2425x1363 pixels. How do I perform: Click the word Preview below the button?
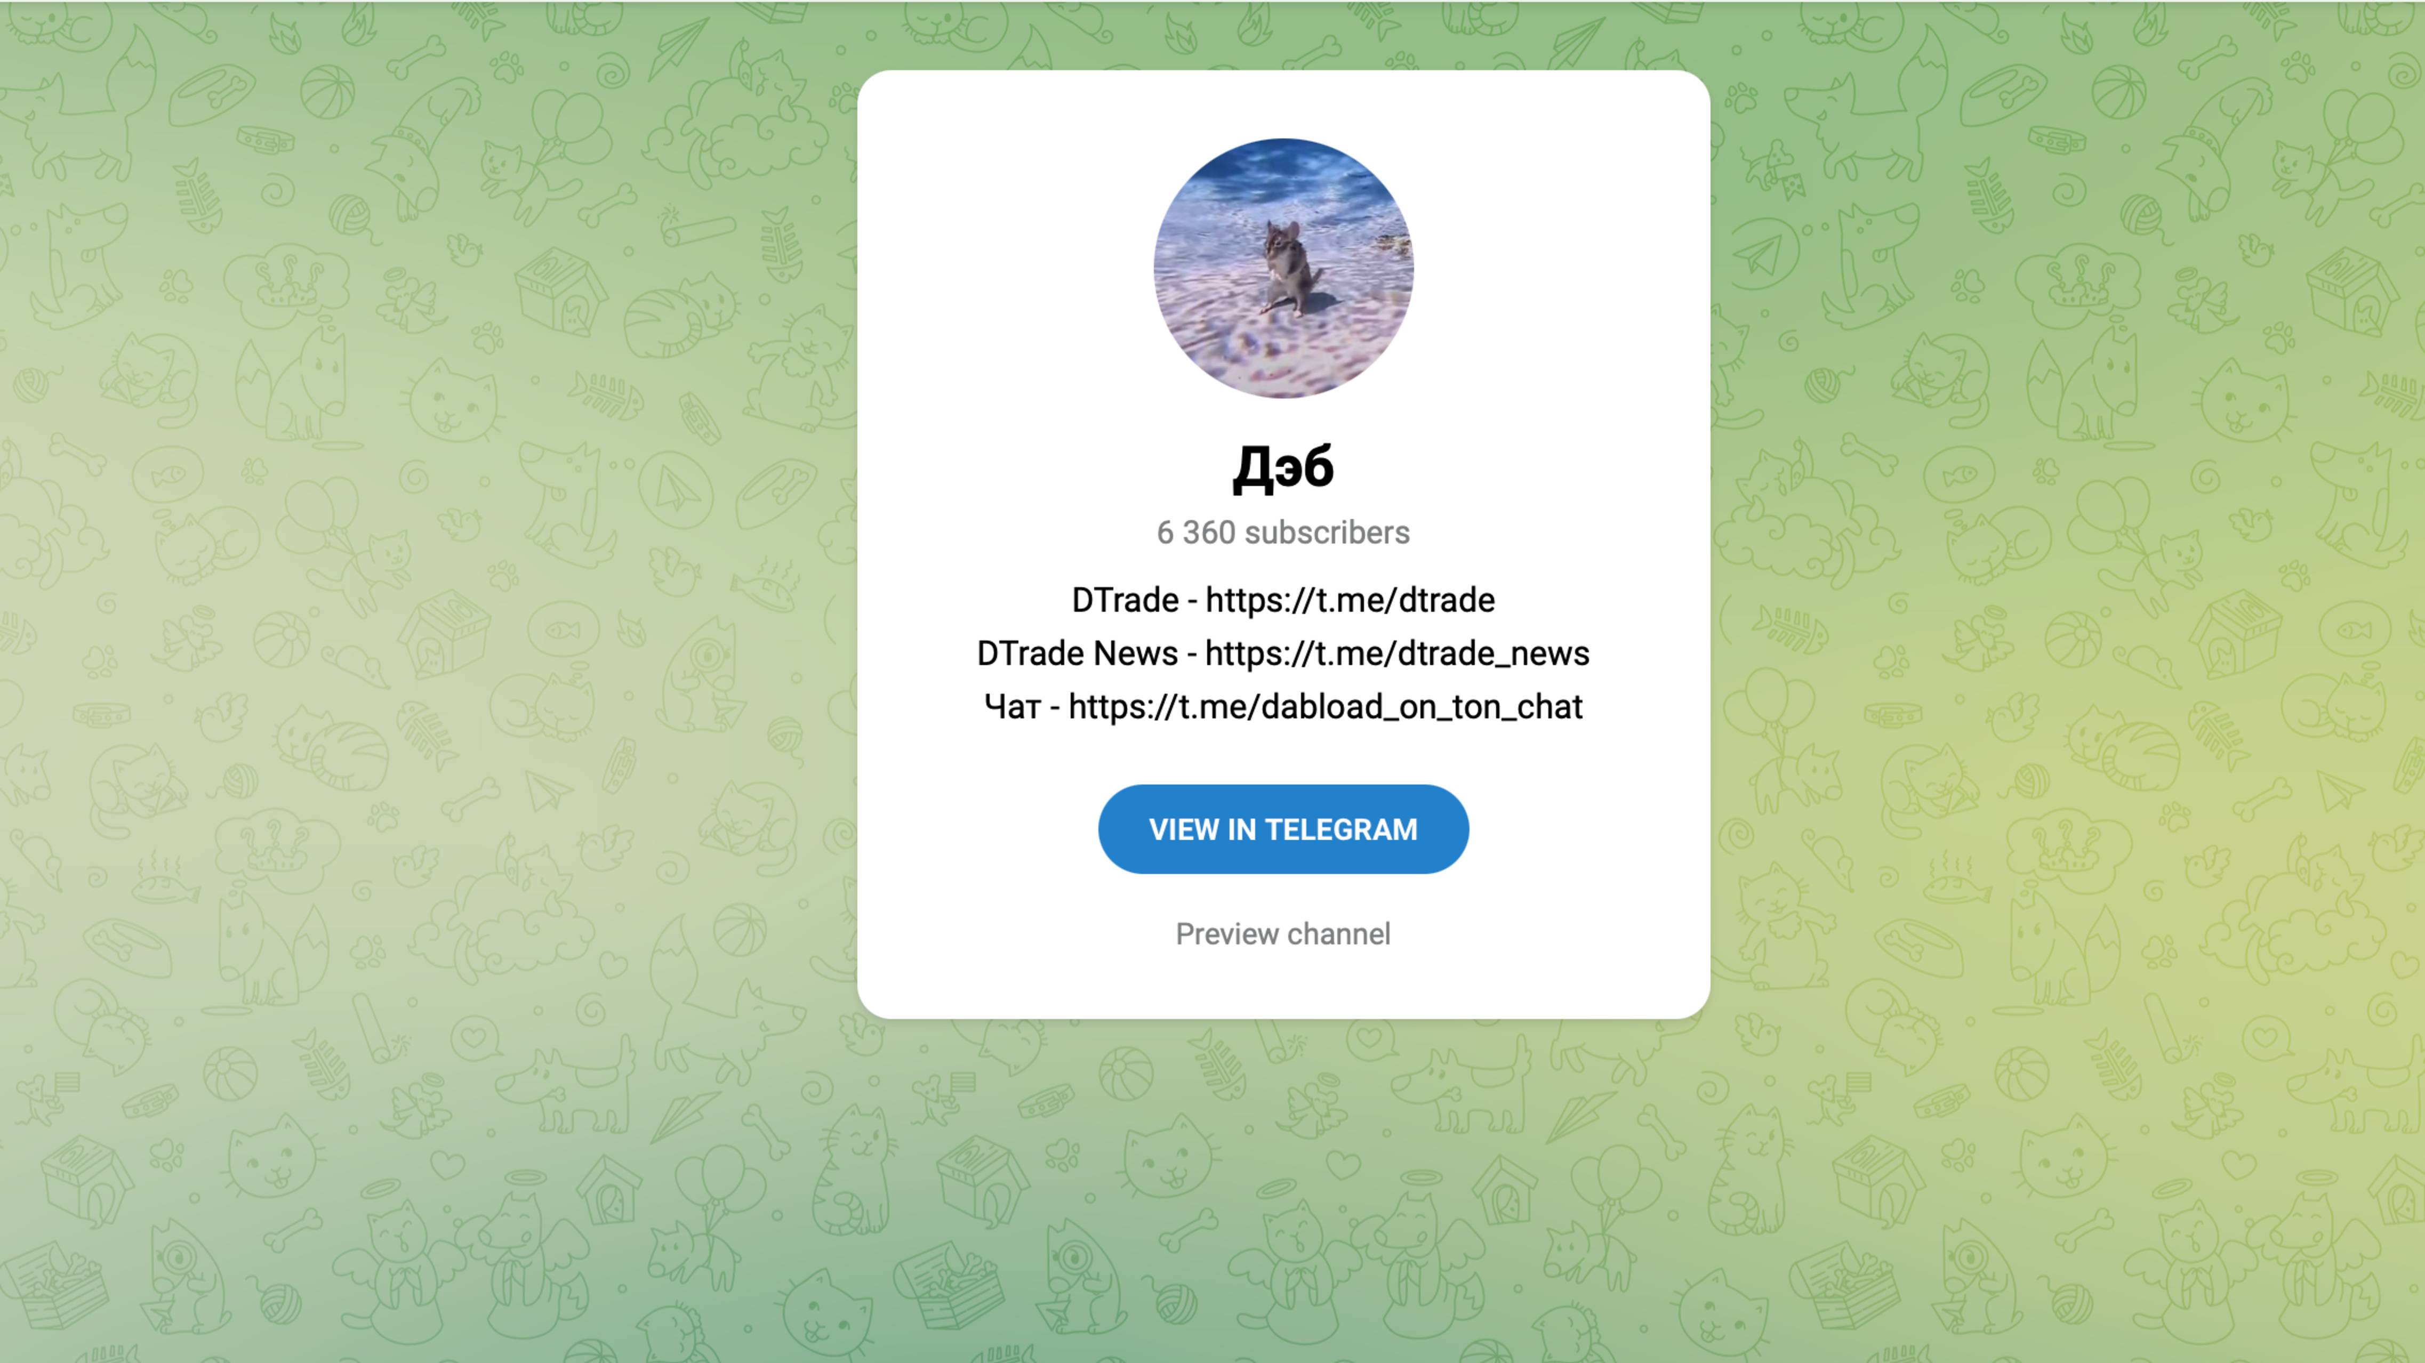[1226, 934]
